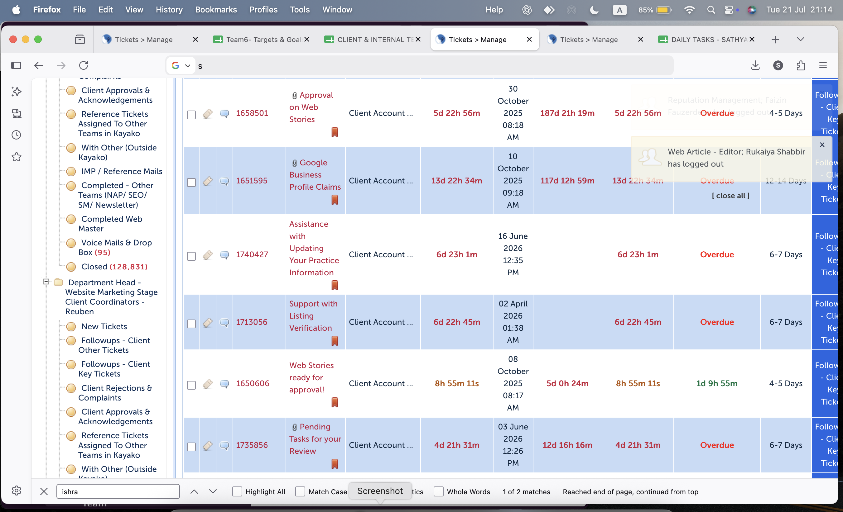This screenshot has width=843, height=512.
Task: Enable Whole Words in find bar
Action: pyautogui.click(x=438, y=491)
